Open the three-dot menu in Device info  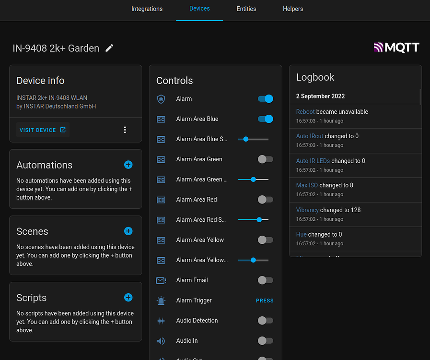click(125, 130)
